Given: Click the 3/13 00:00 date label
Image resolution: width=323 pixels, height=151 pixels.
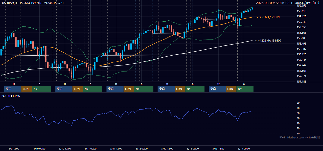Looking at the screenshot, I should coord(193,148).
